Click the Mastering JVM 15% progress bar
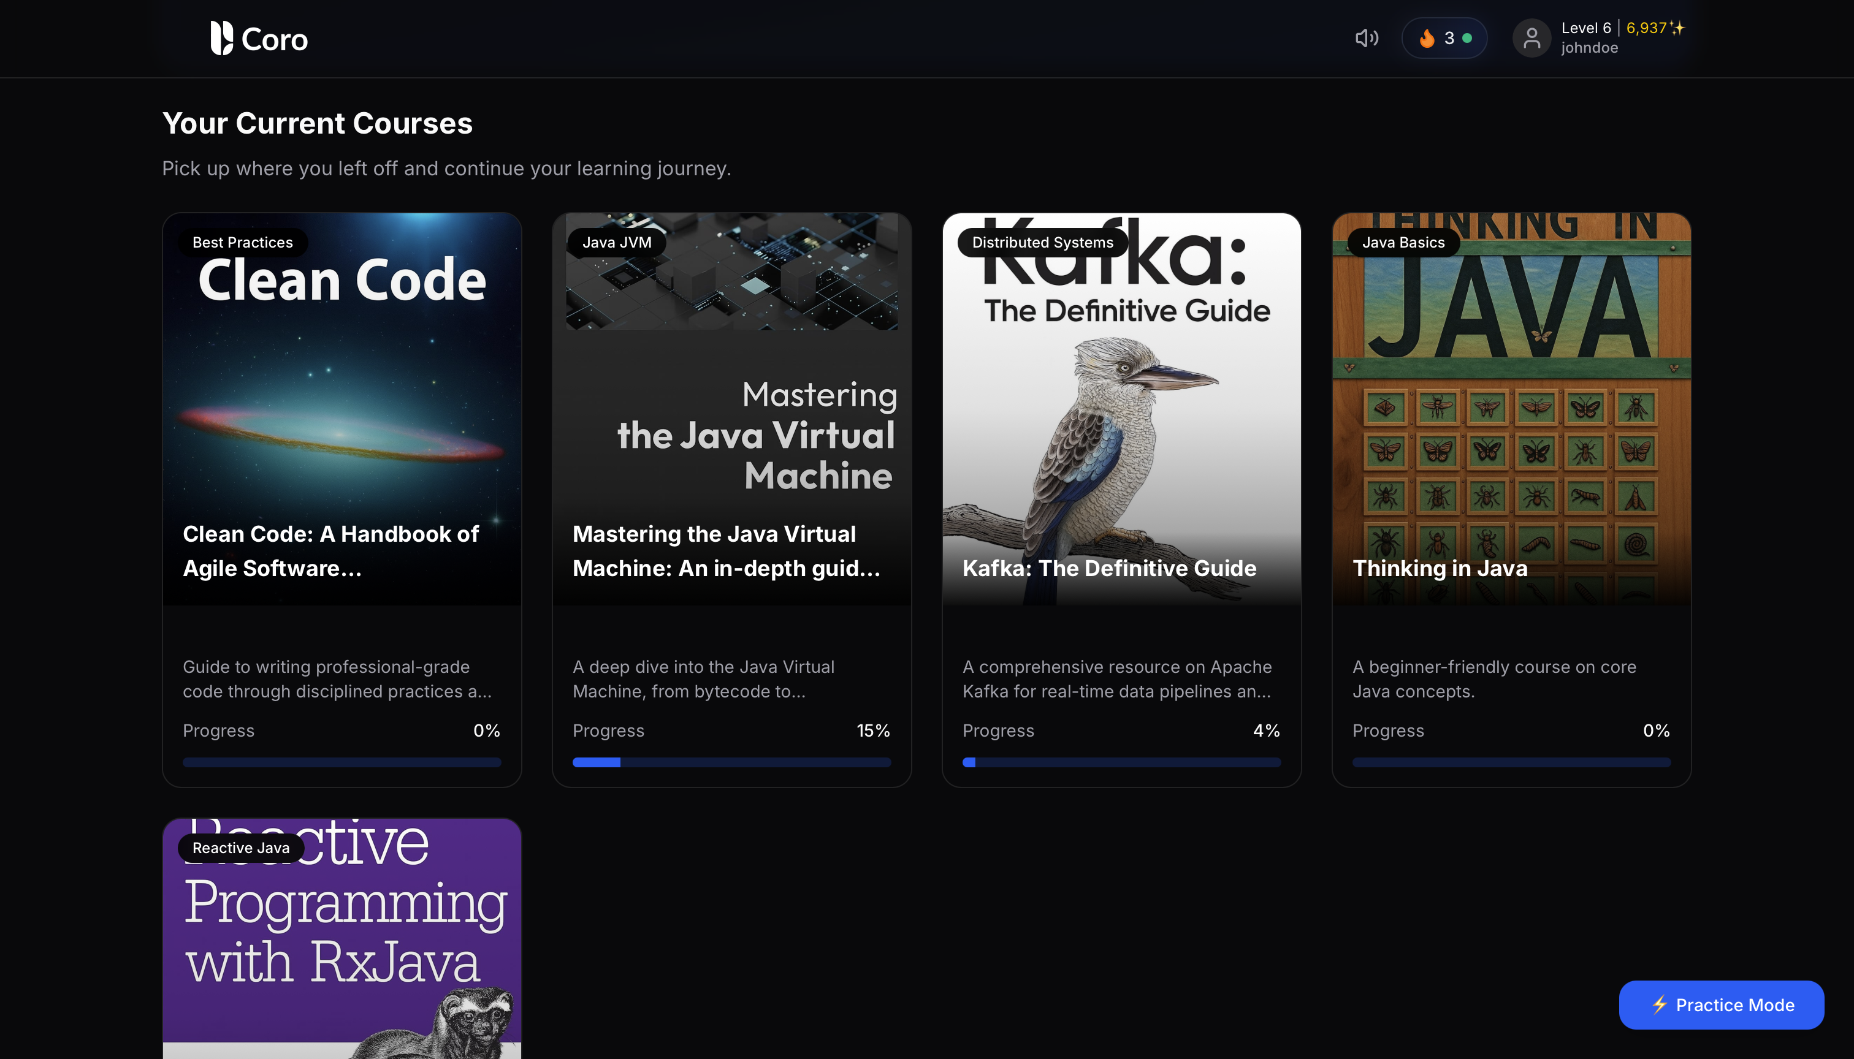Image resolution: width=1854 pixels, height=1059 pixels. (731, 762)
